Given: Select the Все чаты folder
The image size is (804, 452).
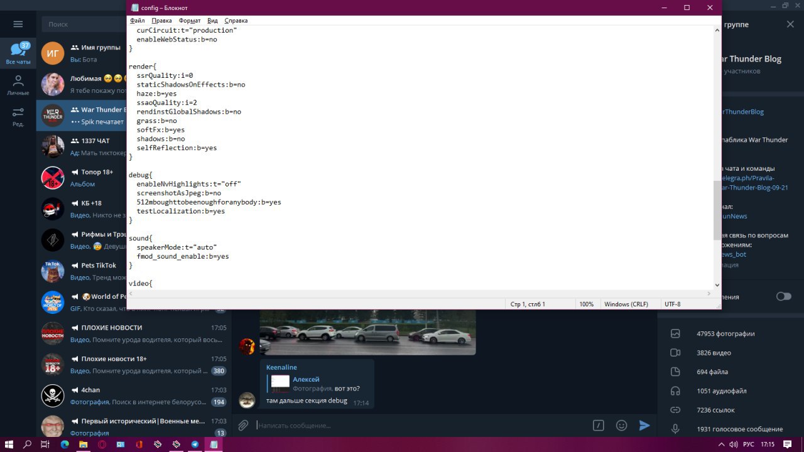Looking at the screenshot, I should tap(18, 54).
